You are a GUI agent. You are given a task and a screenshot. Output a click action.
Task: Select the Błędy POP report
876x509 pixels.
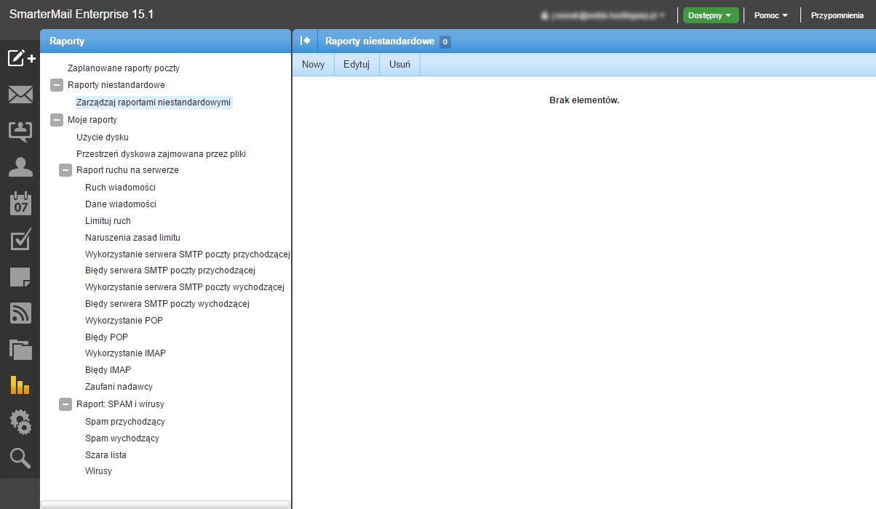(107, 337)
